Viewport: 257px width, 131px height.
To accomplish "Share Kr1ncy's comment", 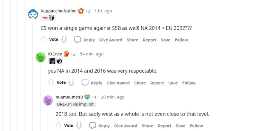I will click(x=140, y=83).
